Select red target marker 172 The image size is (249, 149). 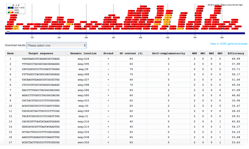pyautogui.click(x=37, y=24)
